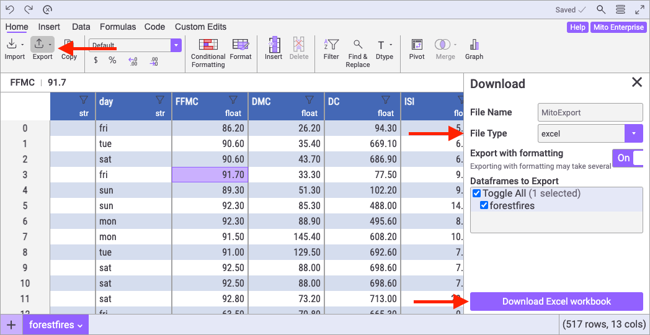The height and width of the screenshot is (335, 650).
Task: Click Download Excel workbook button
Action: (556, 301)
